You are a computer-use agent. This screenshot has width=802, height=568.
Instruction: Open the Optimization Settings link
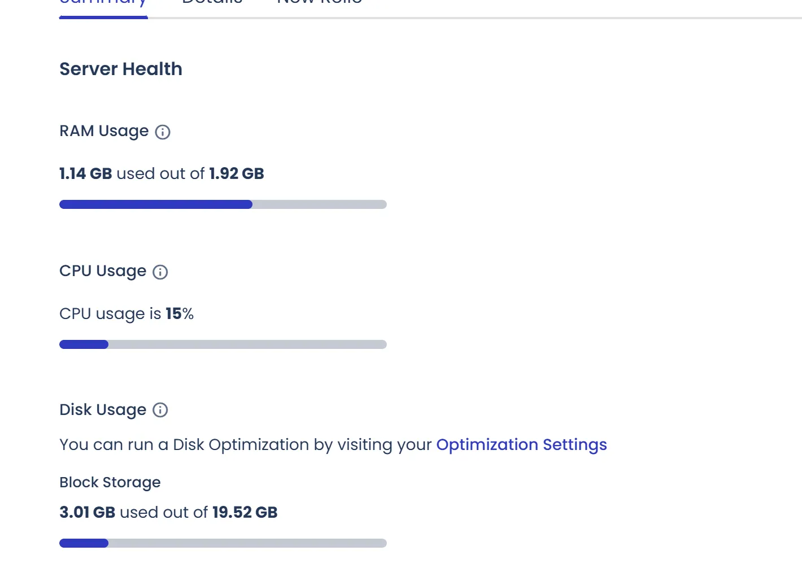coord(521,445)
